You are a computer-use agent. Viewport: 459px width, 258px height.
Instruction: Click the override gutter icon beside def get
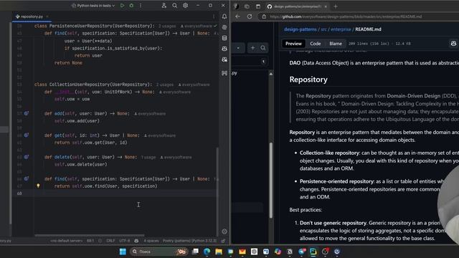tap(27, 135)
